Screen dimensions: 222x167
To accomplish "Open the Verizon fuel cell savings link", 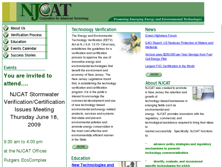I will click(x=179, y=57).
